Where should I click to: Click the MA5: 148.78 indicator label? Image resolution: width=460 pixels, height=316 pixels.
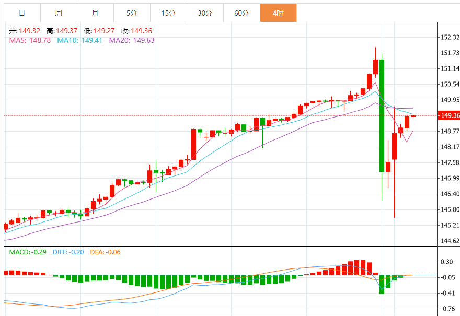(30, 40)
